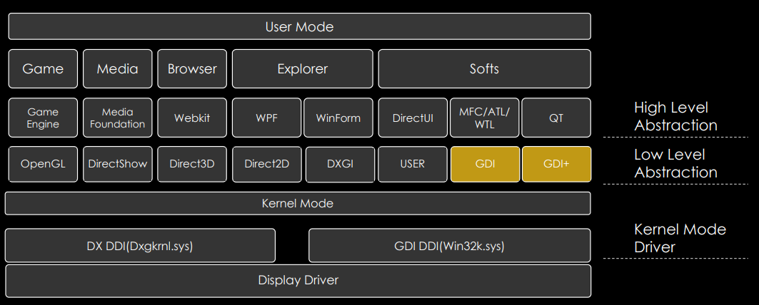The width and height of the screenshot is (759, 305).
Task: Click the WinForm box
Action: pyautogui.click(x=338, y=118)
